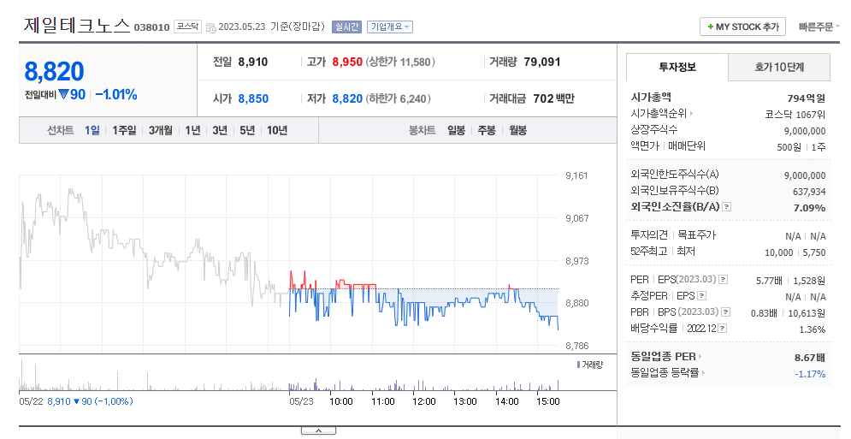
Task: Click help icon beside 외국인소진율(B/A)
Action: [x=727, y=207]
